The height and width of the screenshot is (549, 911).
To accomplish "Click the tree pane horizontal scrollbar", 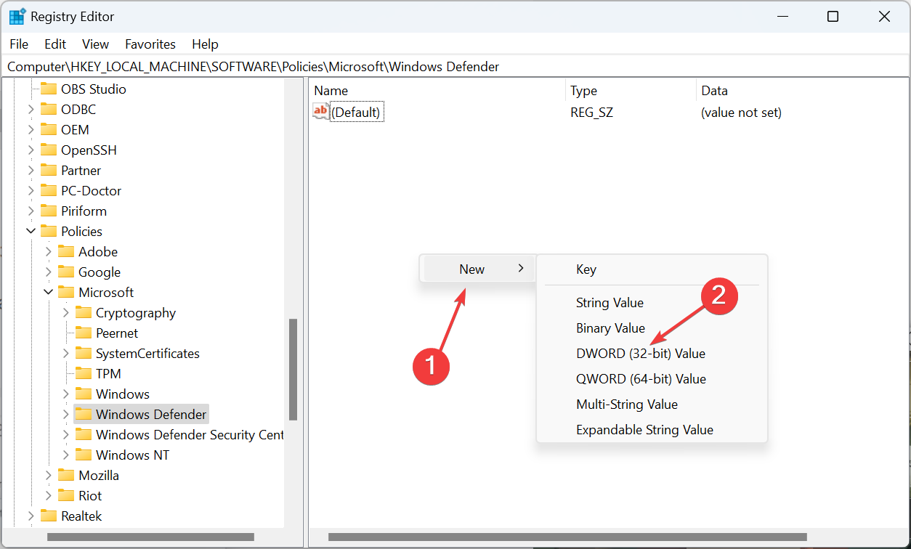I will tap(150, 537).
